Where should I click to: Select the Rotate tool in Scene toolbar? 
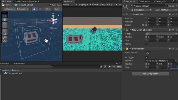(4, 27)
